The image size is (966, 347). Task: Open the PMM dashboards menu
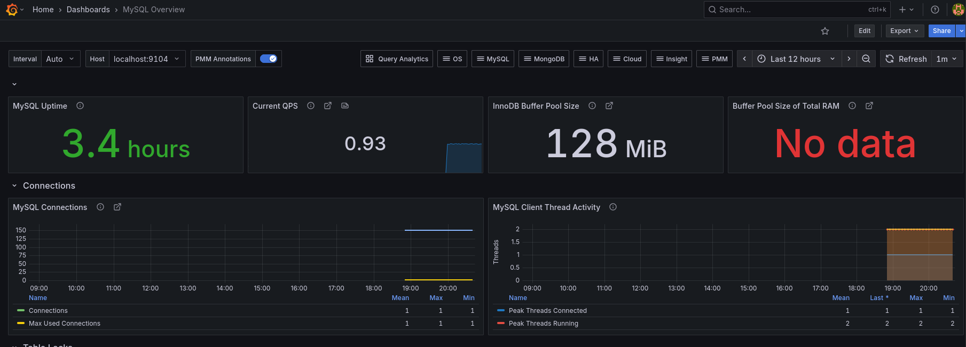point(714,59)
